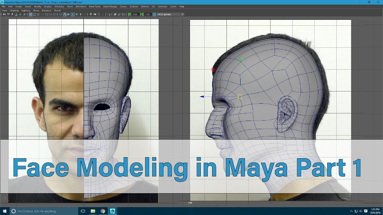383x215 pixels.
Task: Open the Edit menu
Action: coord(10,6)
